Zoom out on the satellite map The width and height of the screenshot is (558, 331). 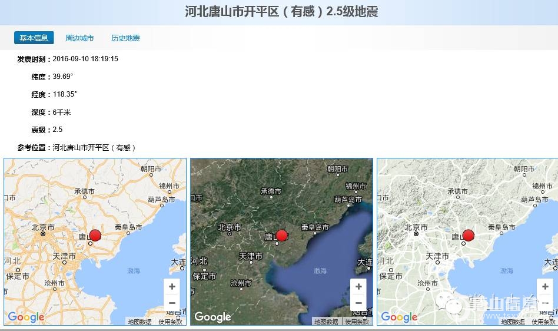[x=358, y=303]
